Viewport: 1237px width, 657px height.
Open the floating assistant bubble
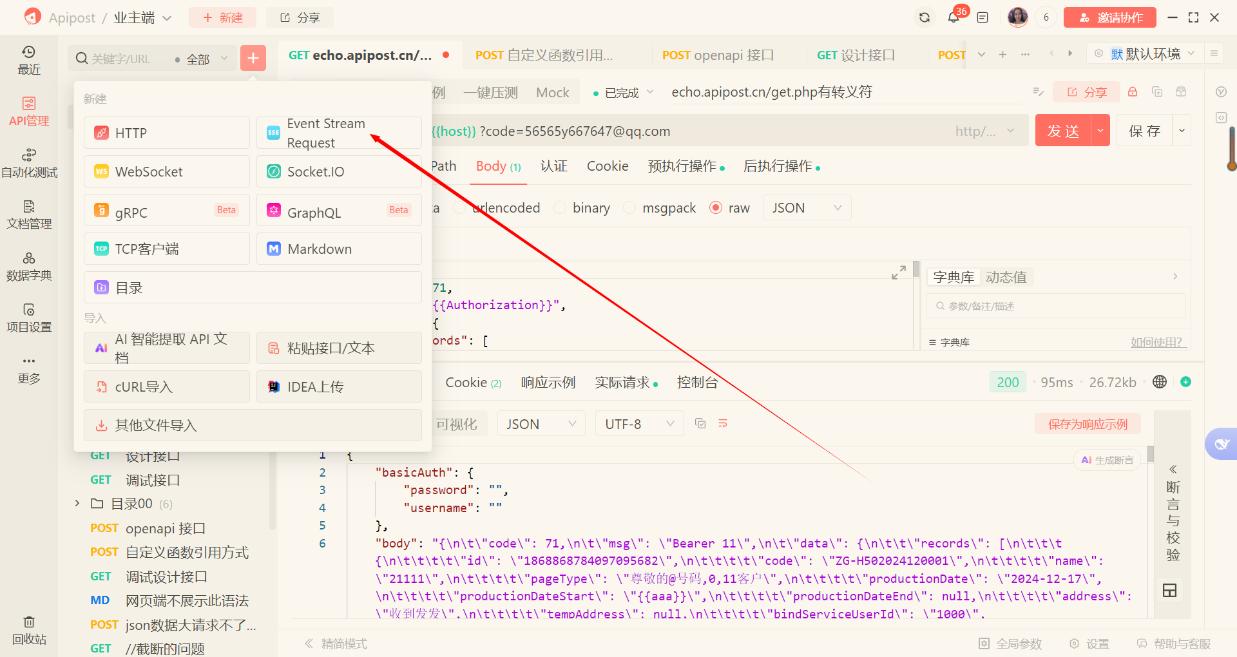[x=1222, y=444]
